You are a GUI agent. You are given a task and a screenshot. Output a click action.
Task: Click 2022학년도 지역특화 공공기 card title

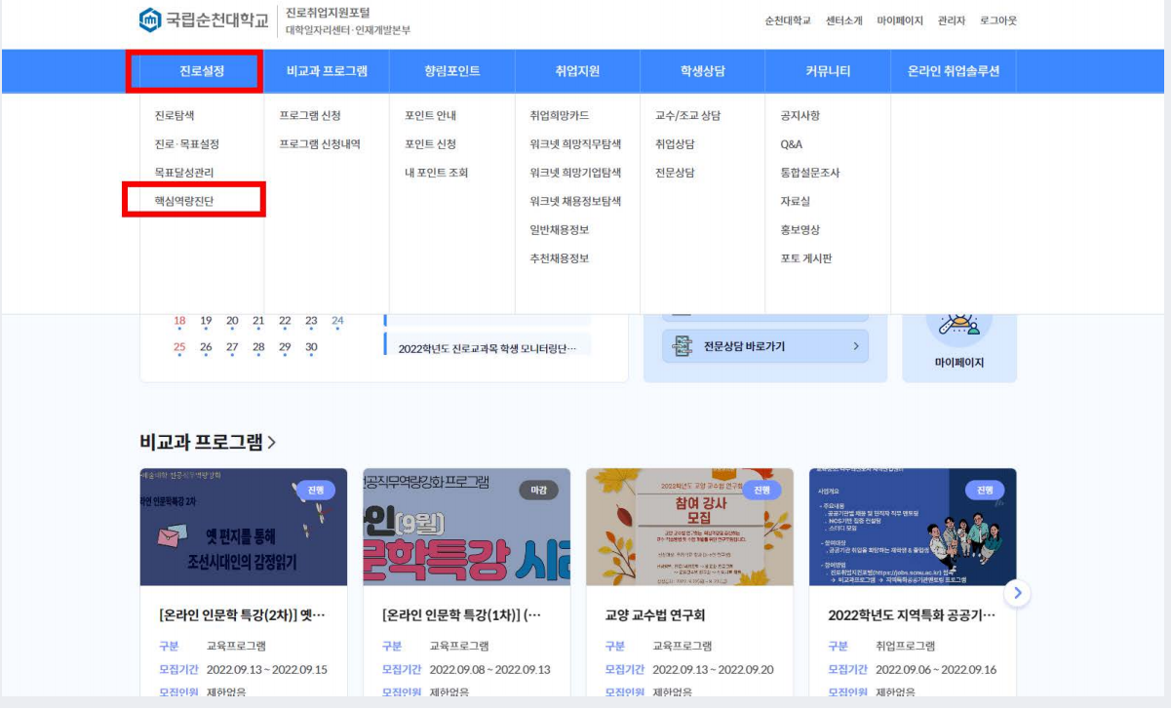click(x=912, y=615)
